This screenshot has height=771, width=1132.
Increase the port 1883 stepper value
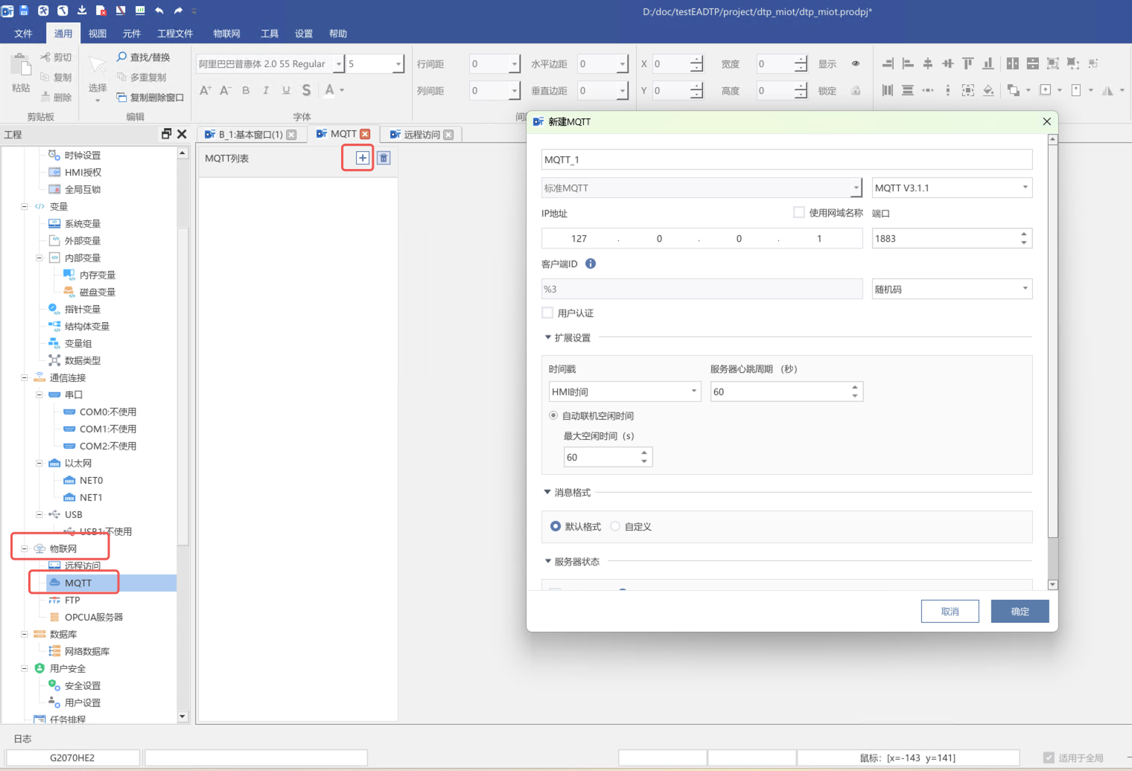point(1024,234)
